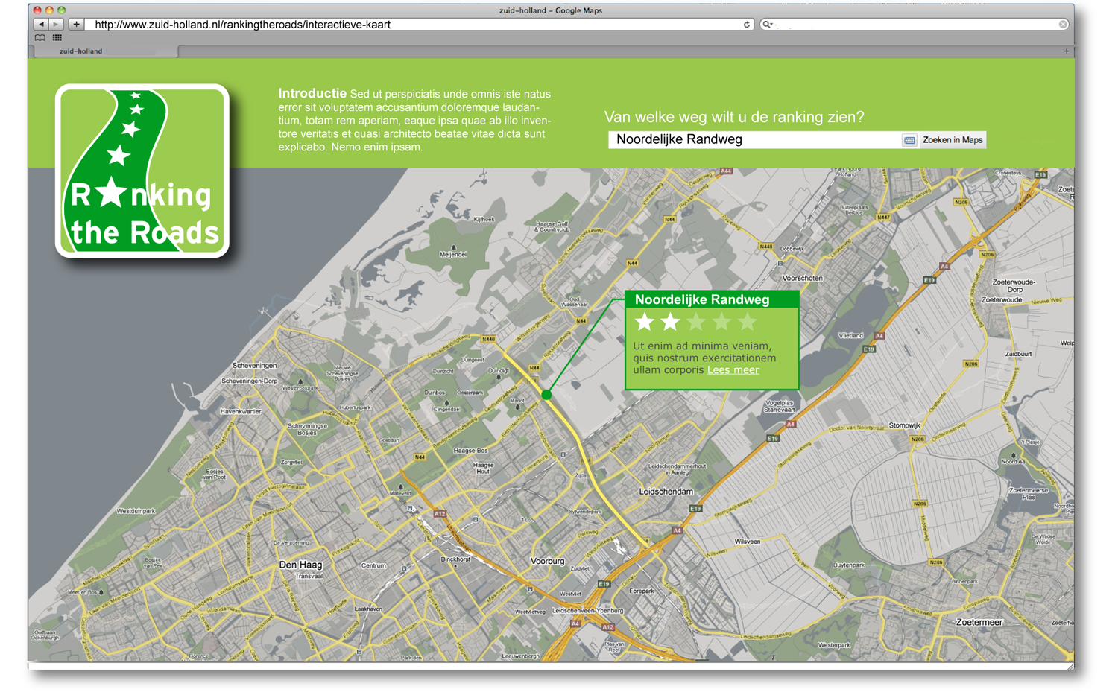
Task: Click the Stompwijk map label
Action: pos(904,425)
